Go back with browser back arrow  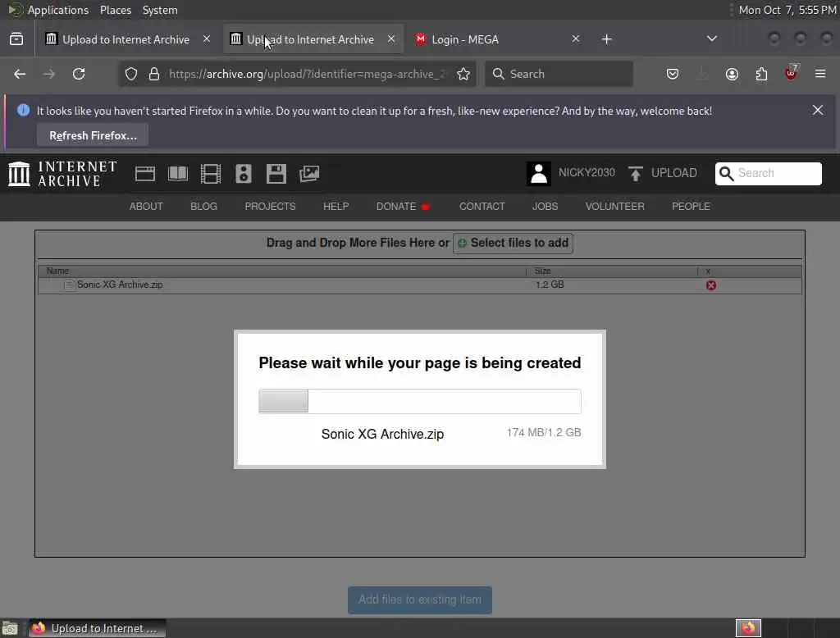click(x=20, y=74)
